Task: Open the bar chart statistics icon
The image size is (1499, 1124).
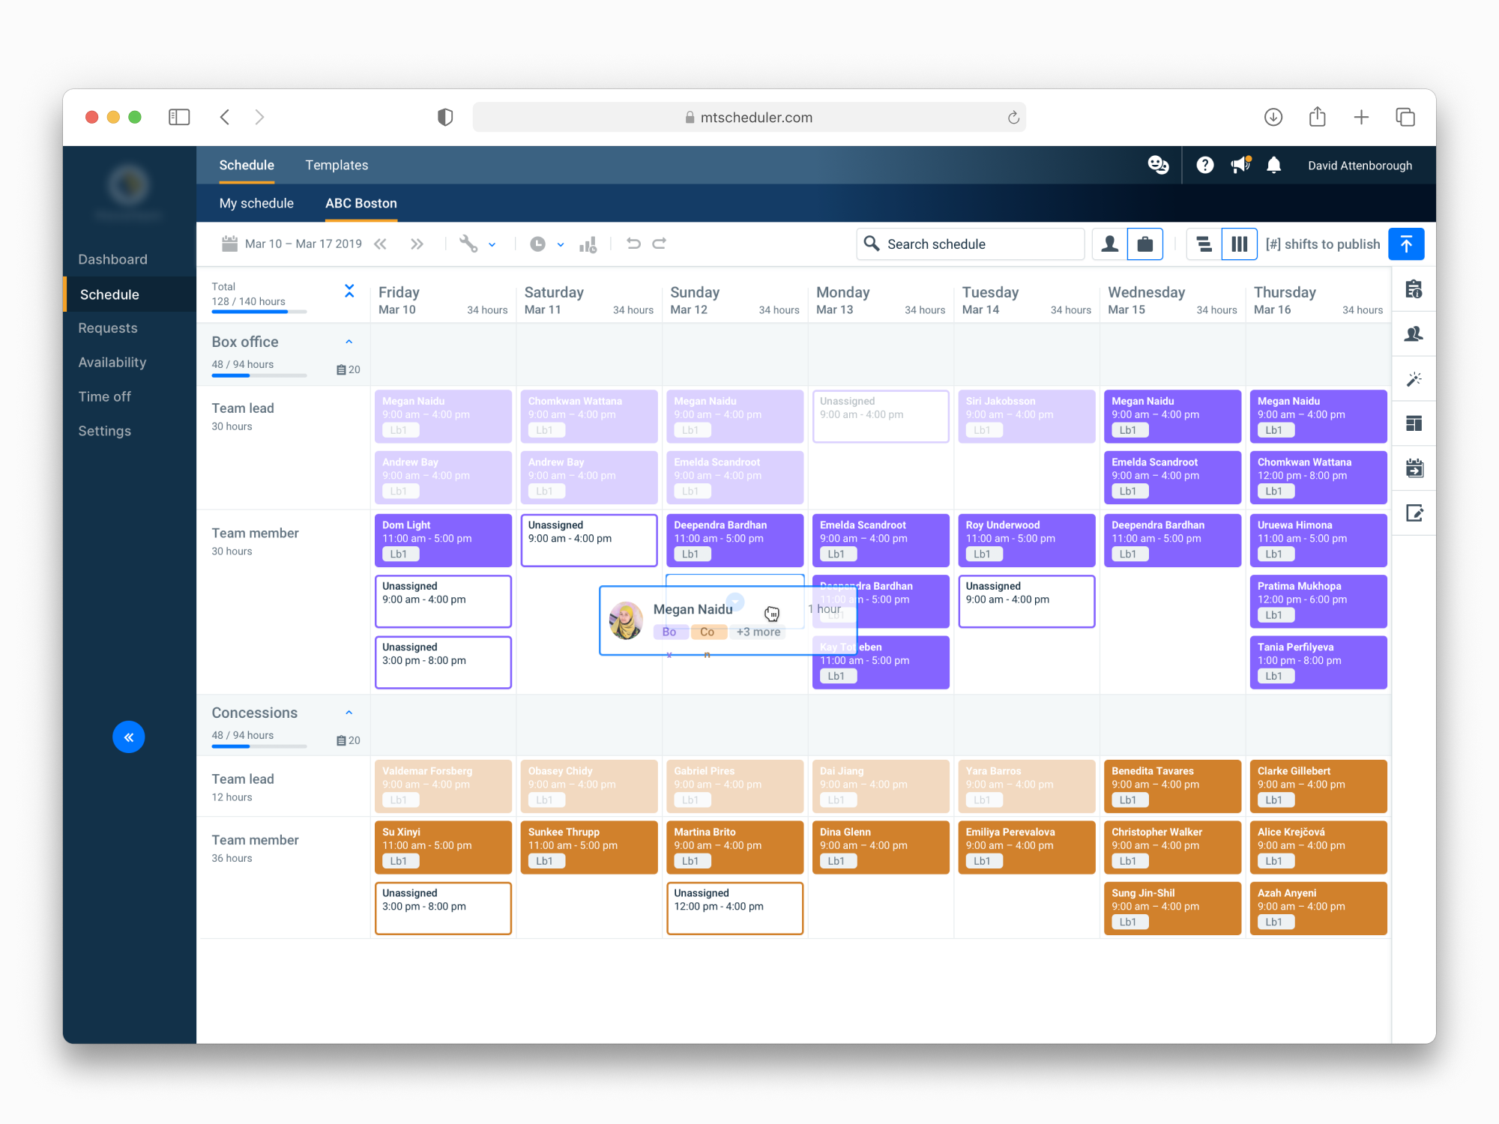Action: [x=588, y=244]
